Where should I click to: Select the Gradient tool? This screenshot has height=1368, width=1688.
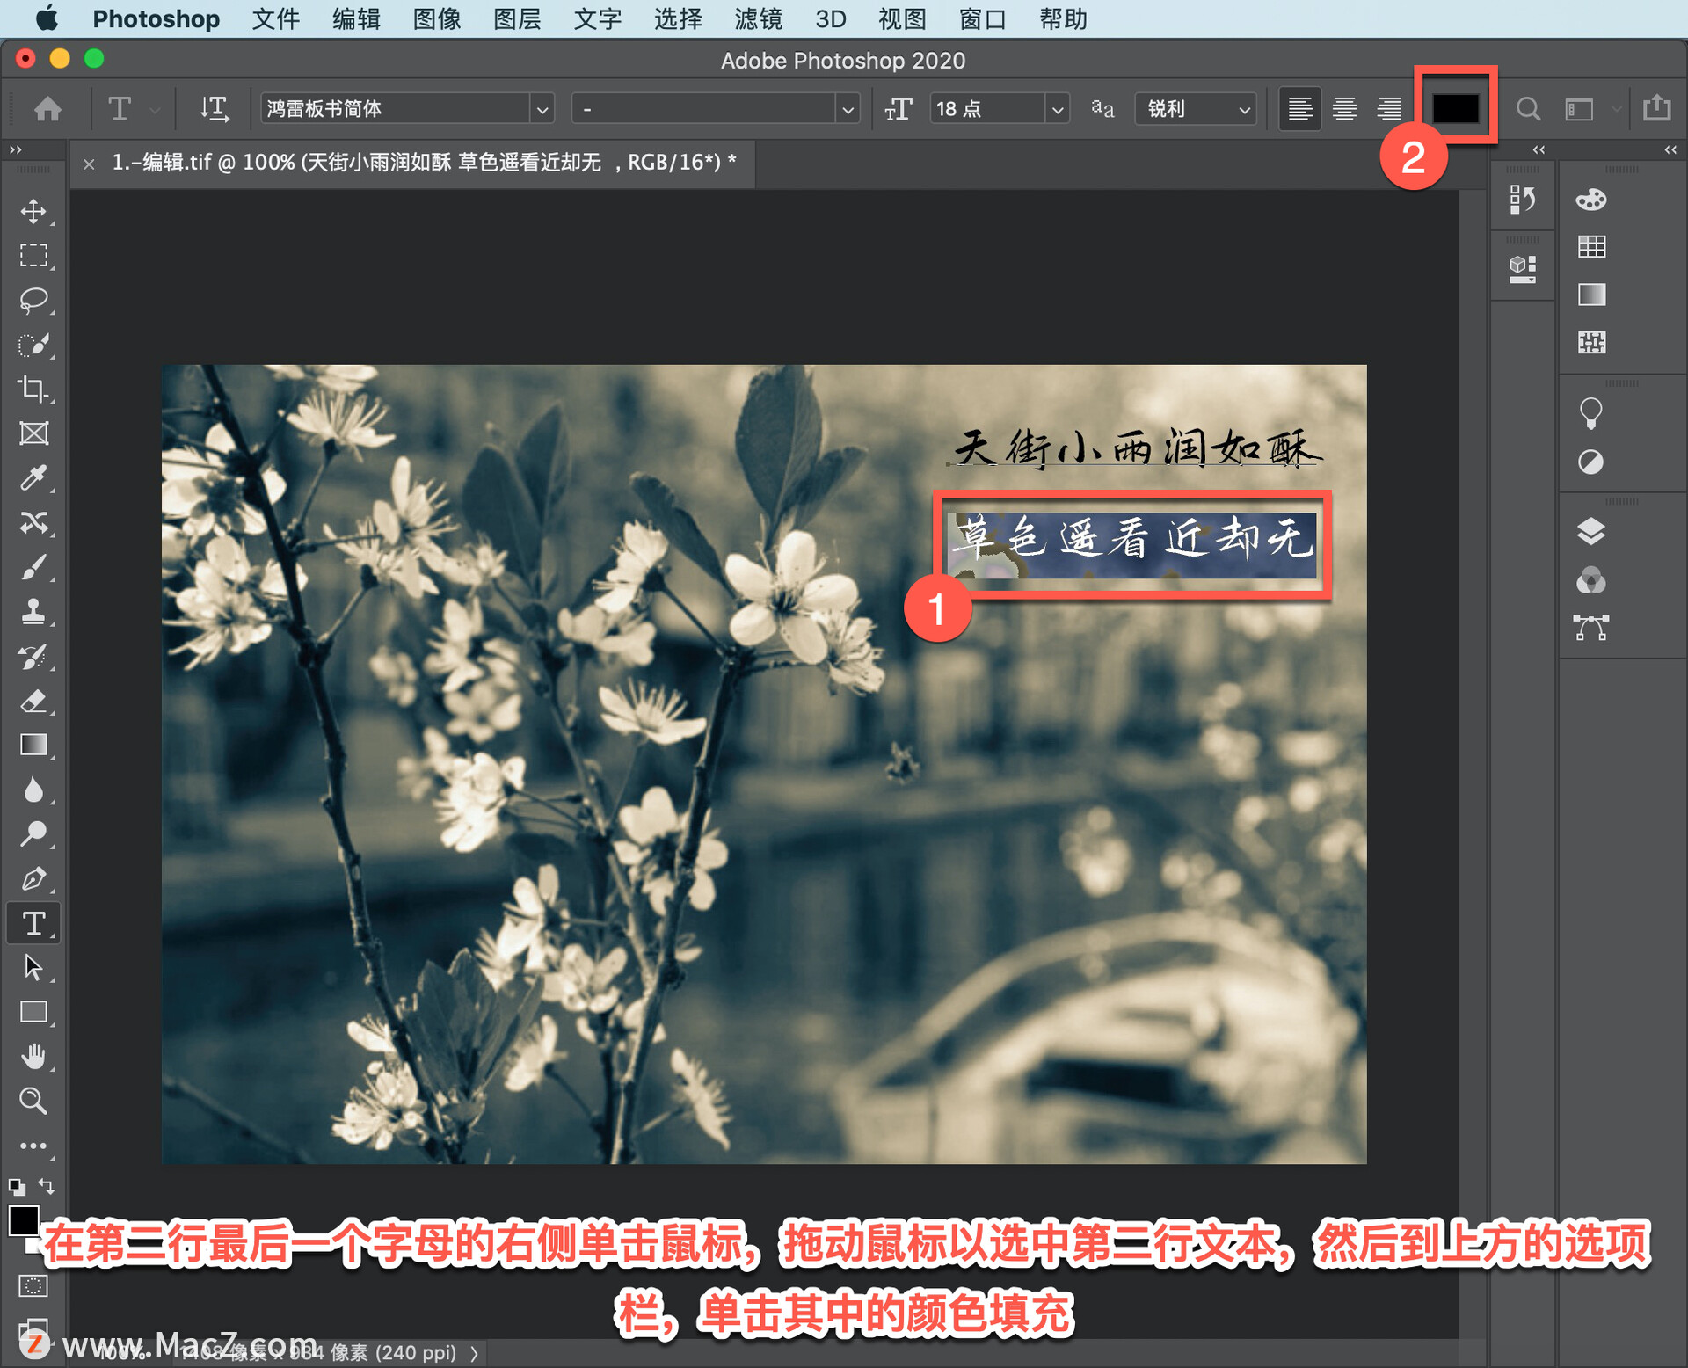point(33,746)
